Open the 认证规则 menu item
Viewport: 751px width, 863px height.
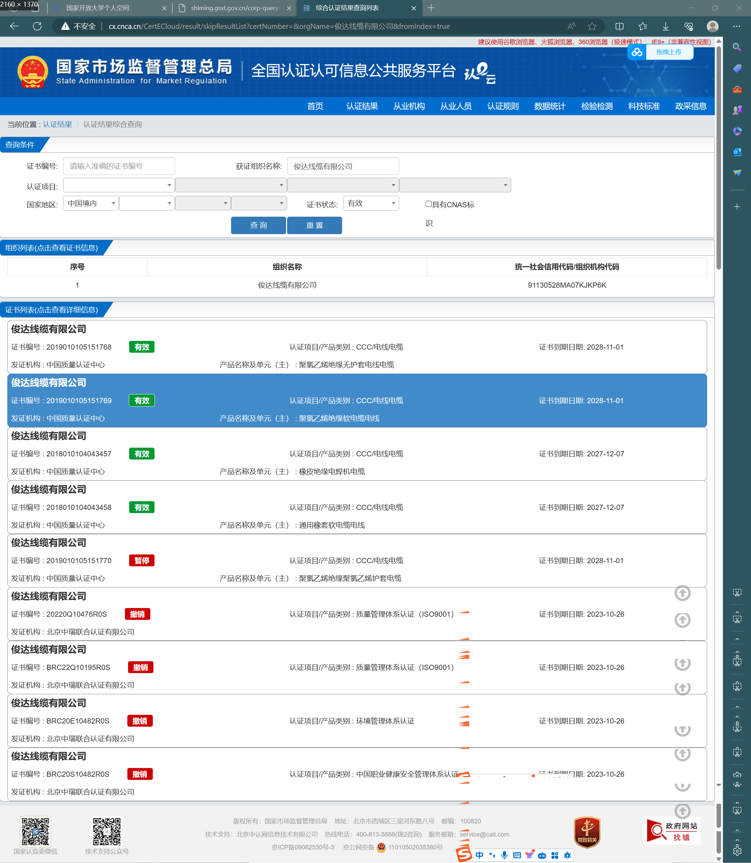click(503, 106)
